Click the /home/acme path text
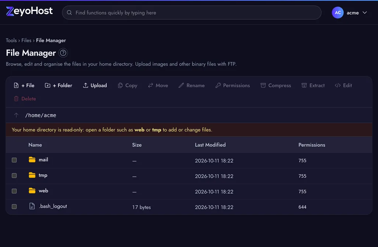 [x=41, y=115]
